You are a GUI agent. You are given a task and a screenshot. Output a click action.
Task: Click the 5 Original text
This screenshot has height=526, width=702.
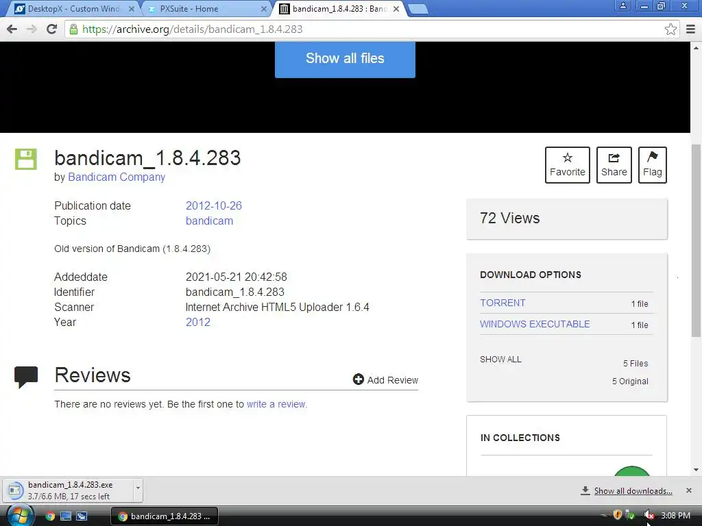(630, 381)
